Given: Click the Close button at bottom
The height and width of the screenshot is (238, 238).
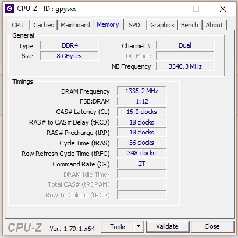Looking at the screenshot, I should tap(212, 226).
